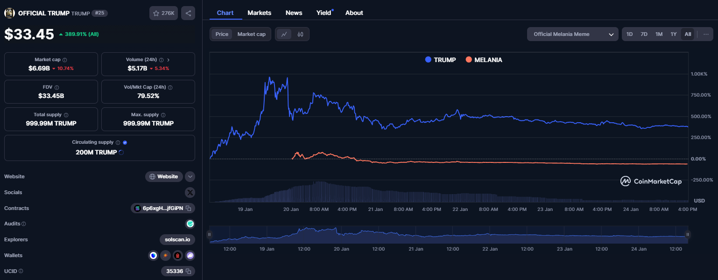Copy the UCID 35336 value
Image resolution: width=718 pixels, height=280 pixels.
[x=188, y=271]
